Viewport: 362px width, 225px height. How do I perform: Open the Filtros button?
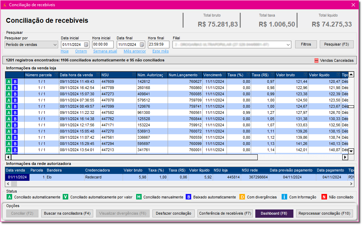pyautogui.click(x=306, y=45)
